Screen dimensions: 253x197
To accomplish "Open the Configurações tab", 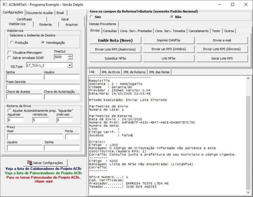I will coord(13,12).
